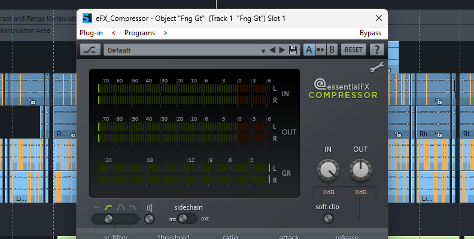Click the Bypass button
Viewport: 474px width, 239px height.
pyautogui.click(x=370, y=33)
